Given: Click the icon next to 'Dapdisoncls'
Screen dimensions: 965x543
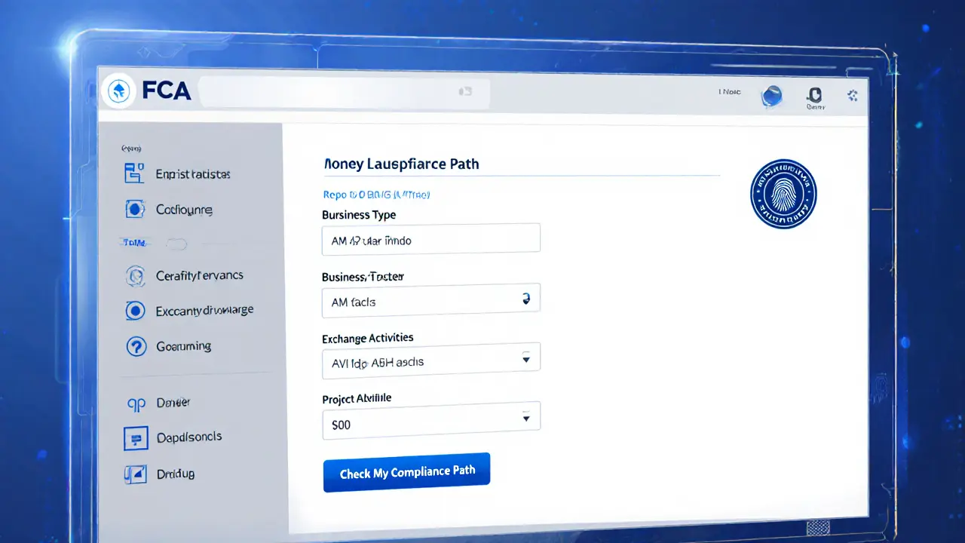Looking at the screenshot, I should coord(136,437).
